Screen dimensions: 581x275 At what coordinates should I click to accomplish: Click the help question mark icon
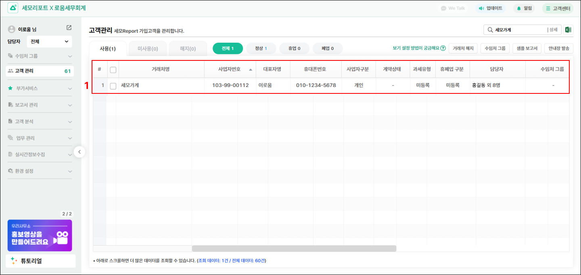pos(443,48)
